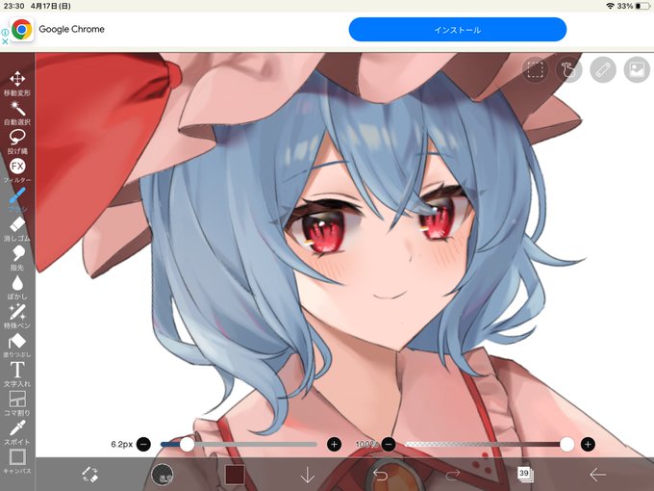The image size is (654, 491).
Task: Select the Text tool (文字入れ)
Action: (17, 375)
